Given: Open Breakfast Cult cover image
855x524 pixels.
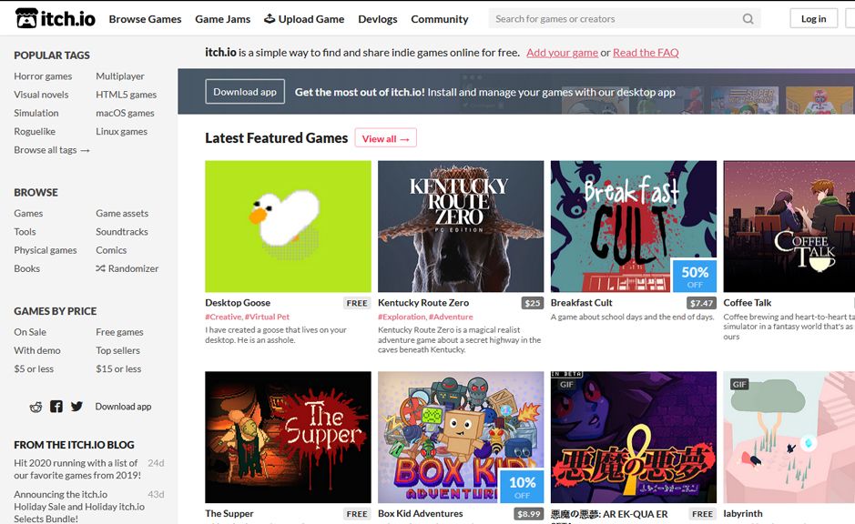Looking at the screenshot, I should coord(634,226).
